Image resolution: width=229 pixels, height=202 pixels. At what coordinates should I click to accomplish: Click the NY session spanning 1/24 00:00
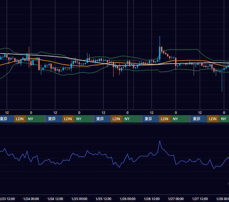pyautogui.click(x=35, y=119)
